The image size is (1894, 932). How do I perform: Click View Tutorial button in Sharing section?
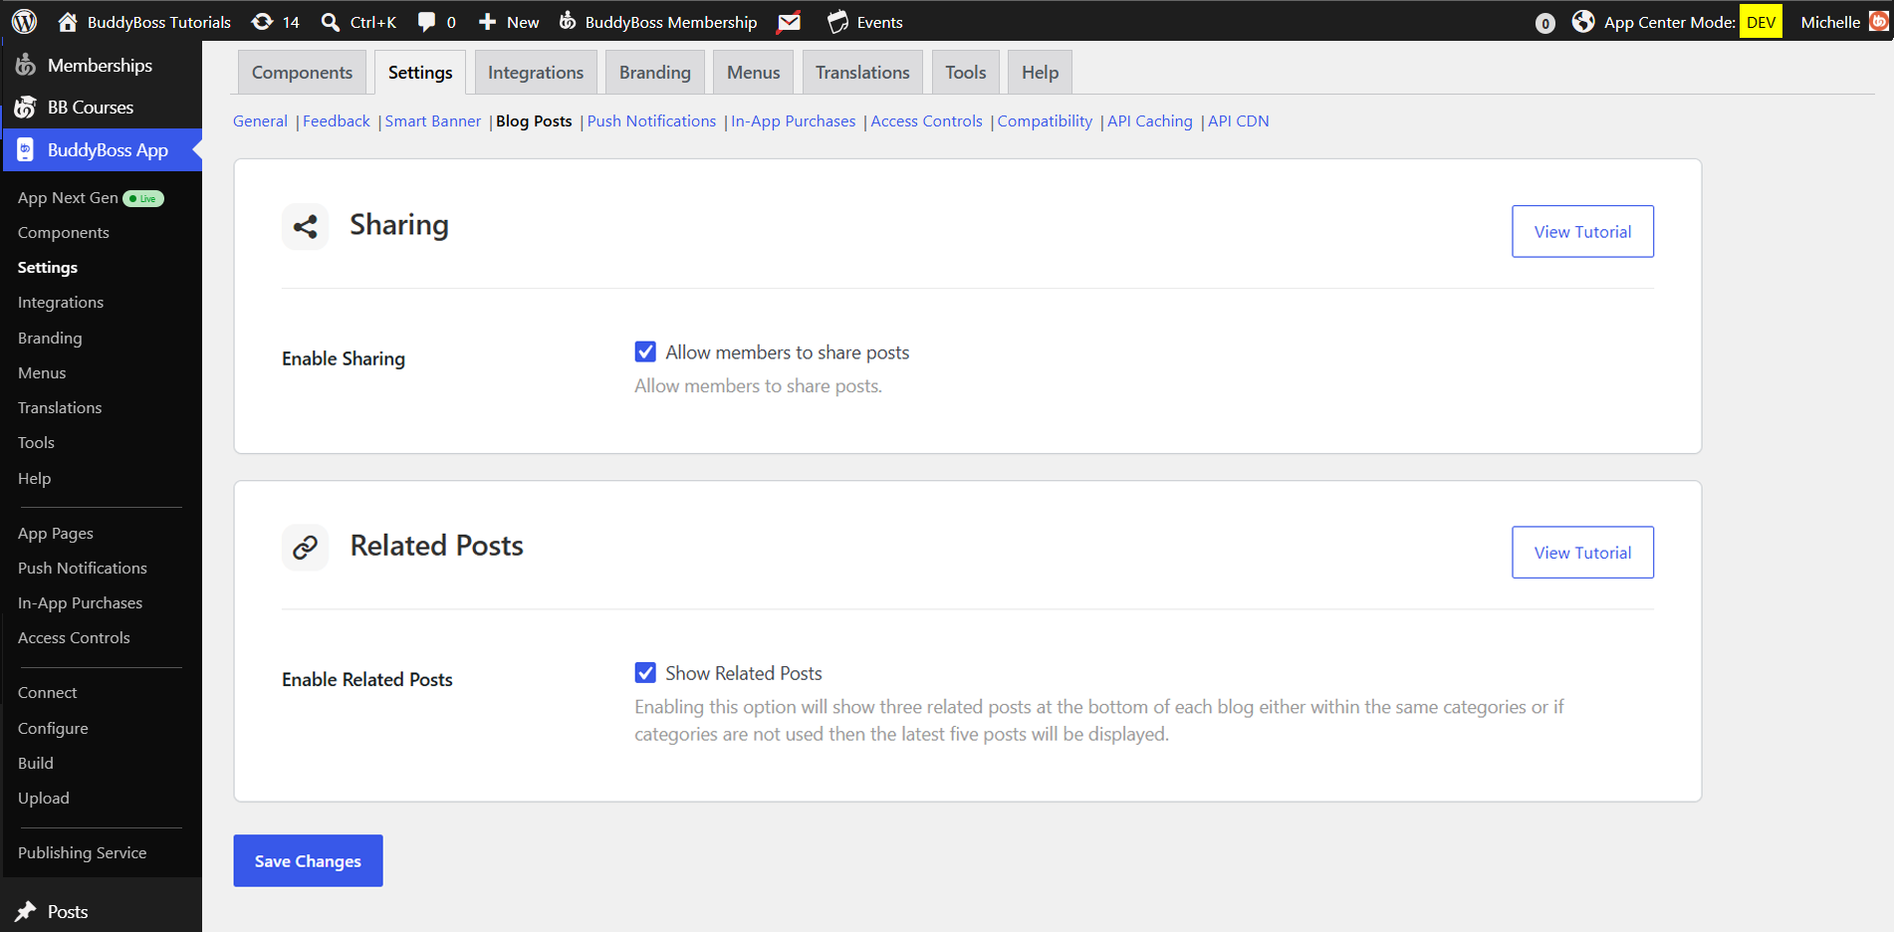click(x=1582, y=231)
